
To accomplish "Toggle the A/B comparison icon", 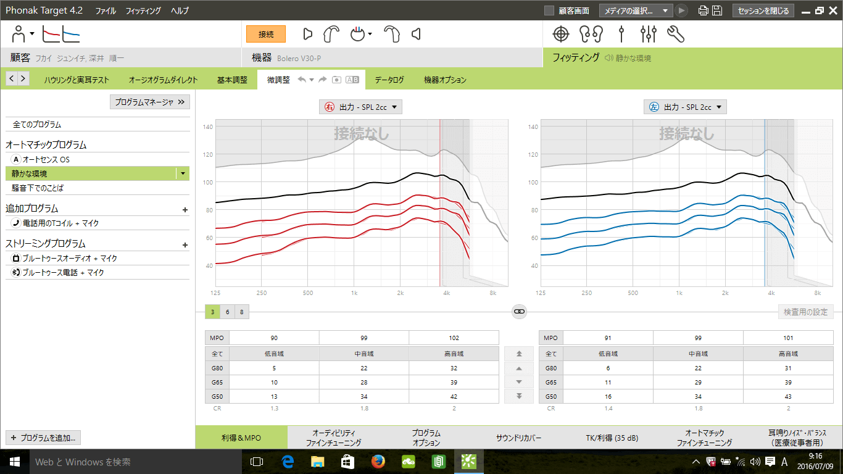I will tap(352, 80).
